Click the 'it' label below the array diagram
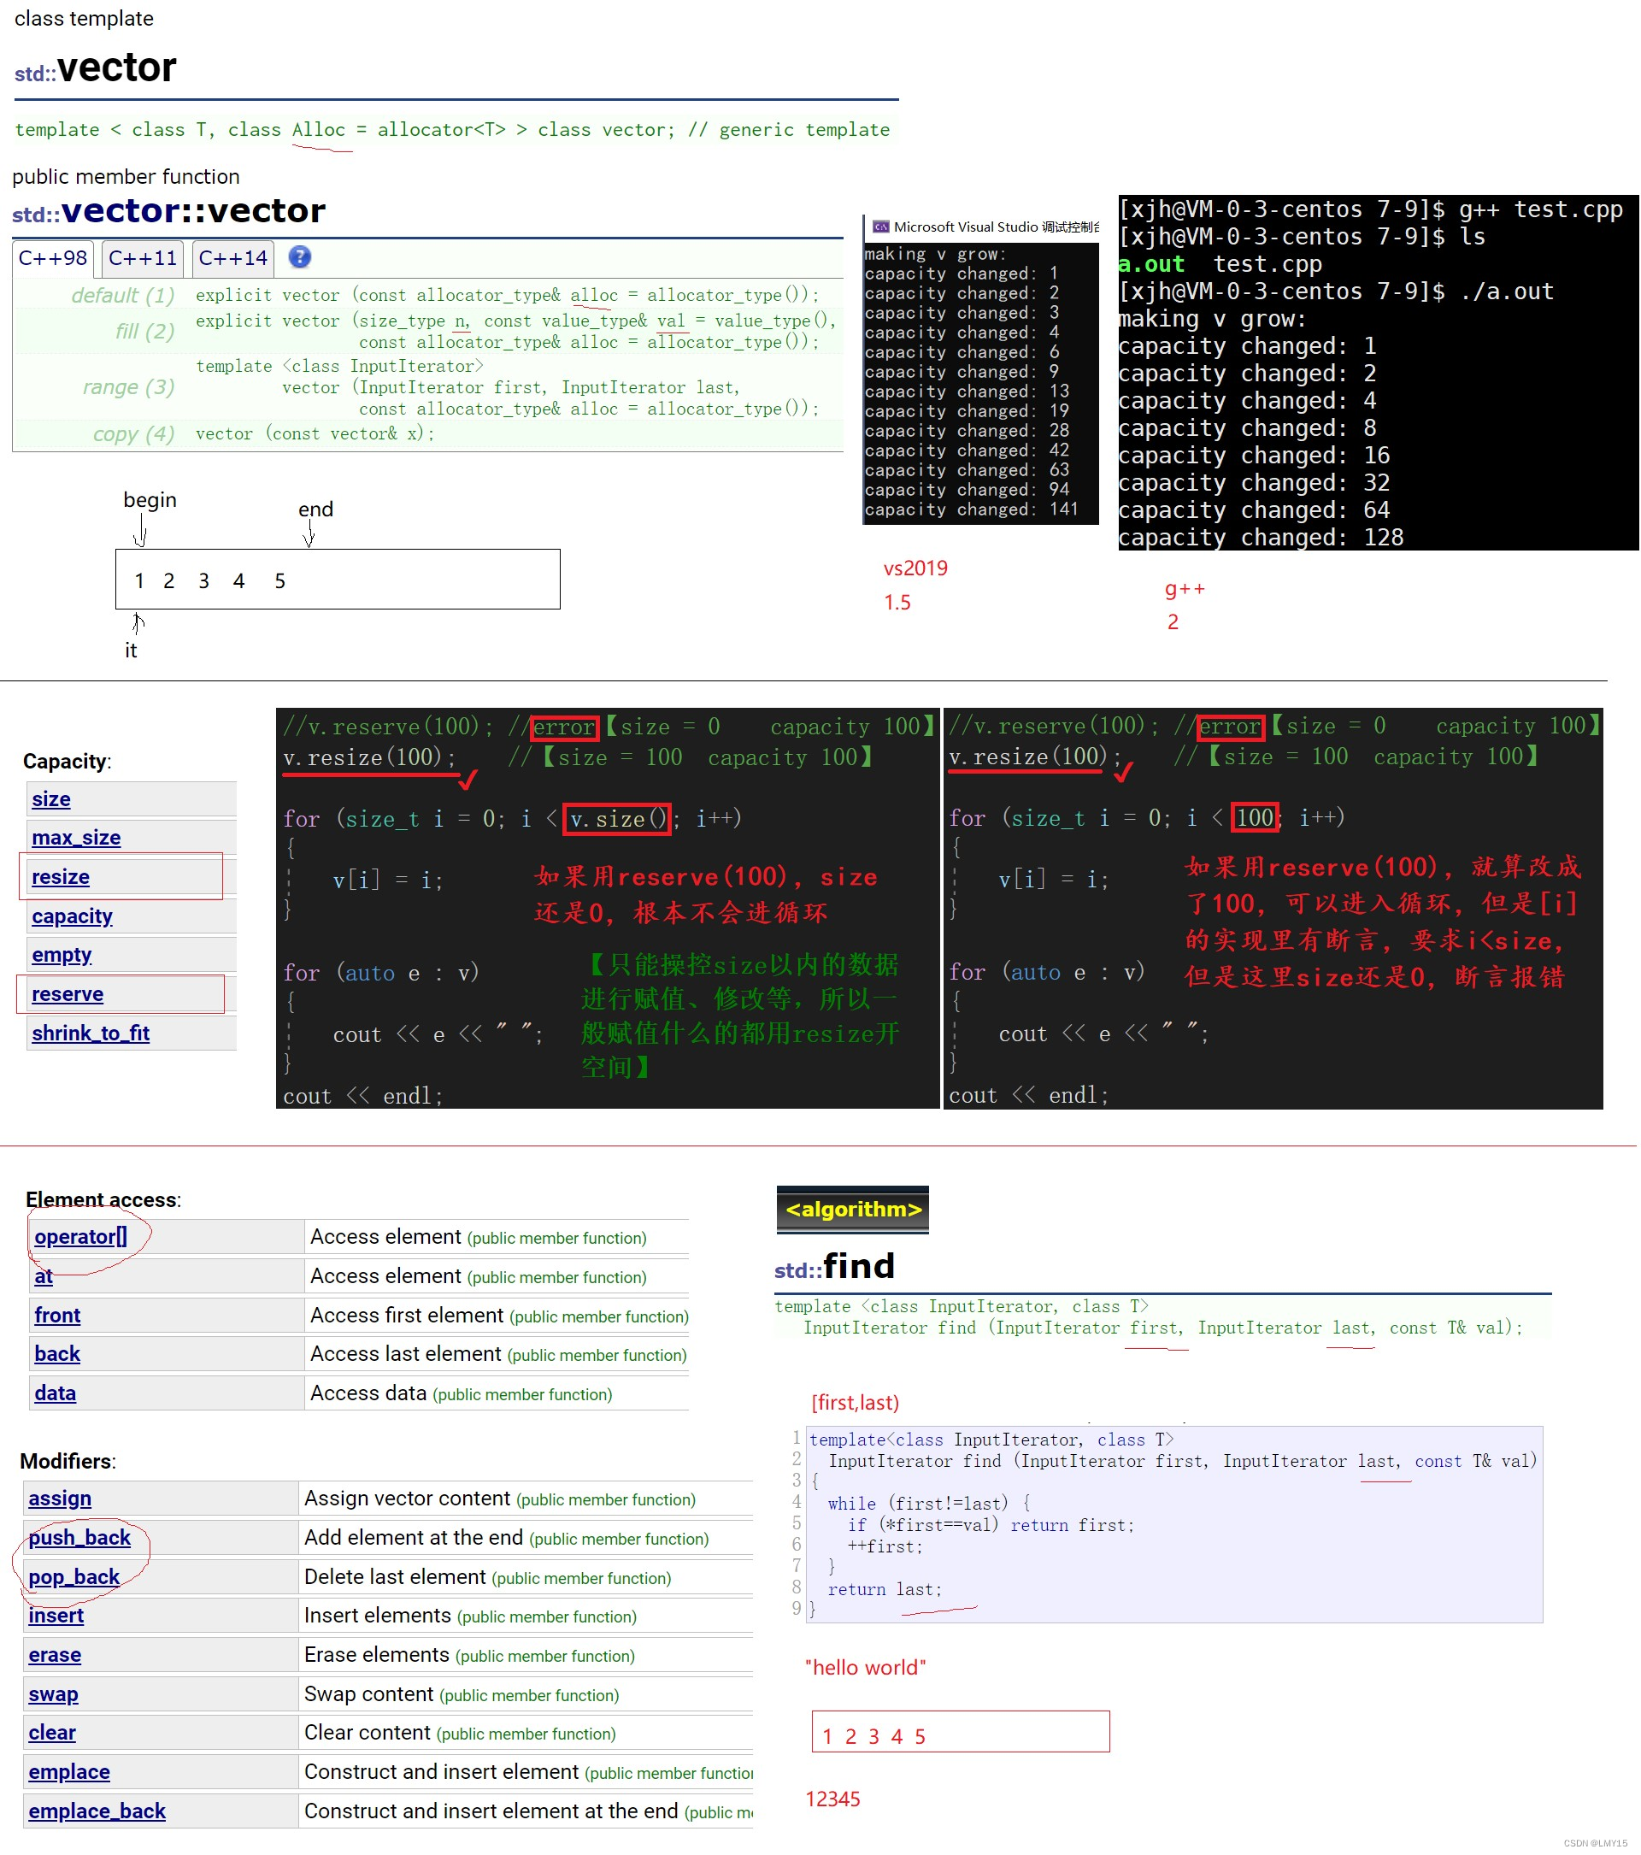This screenshot has height=1855, width=1641. (131, 650)
